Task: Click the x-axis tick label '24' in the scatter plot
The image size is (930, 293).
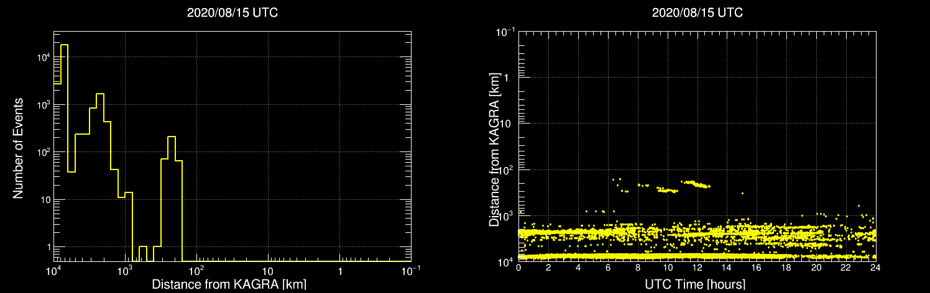Action: click(875, 267)
